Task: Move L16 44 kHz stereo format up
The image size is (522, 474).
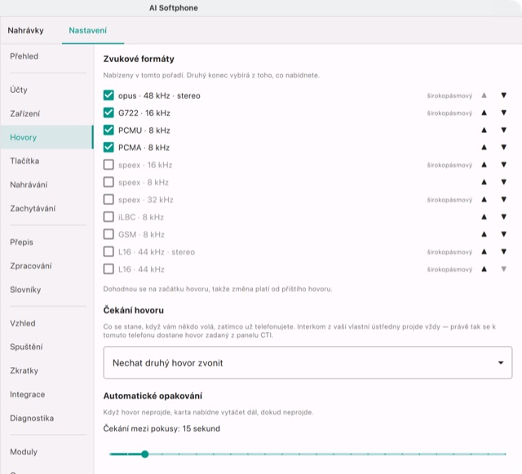Action: [484, 252]
